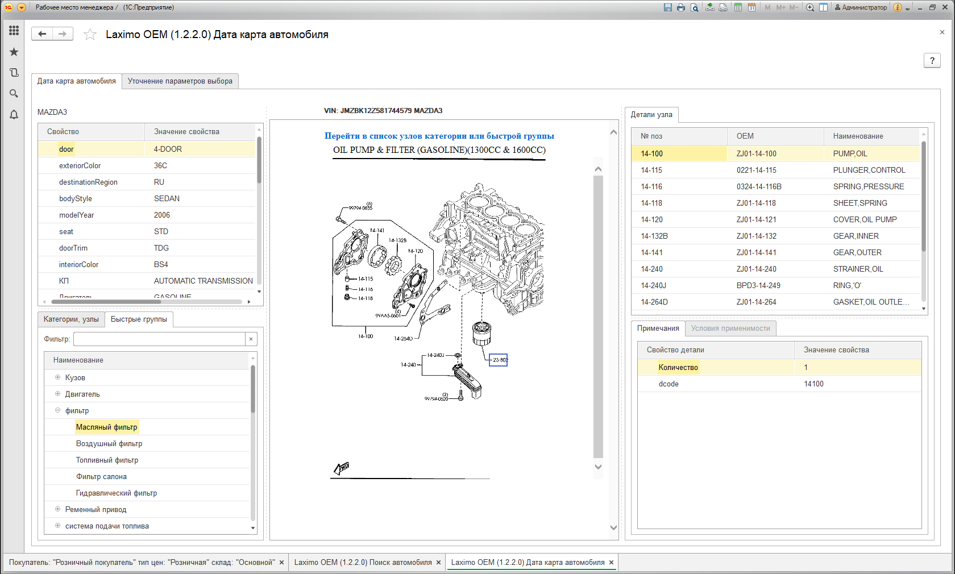Select the Дата карта автомобиля tab
This screenshot has width=955, height=574.
(x=76, y=81)
